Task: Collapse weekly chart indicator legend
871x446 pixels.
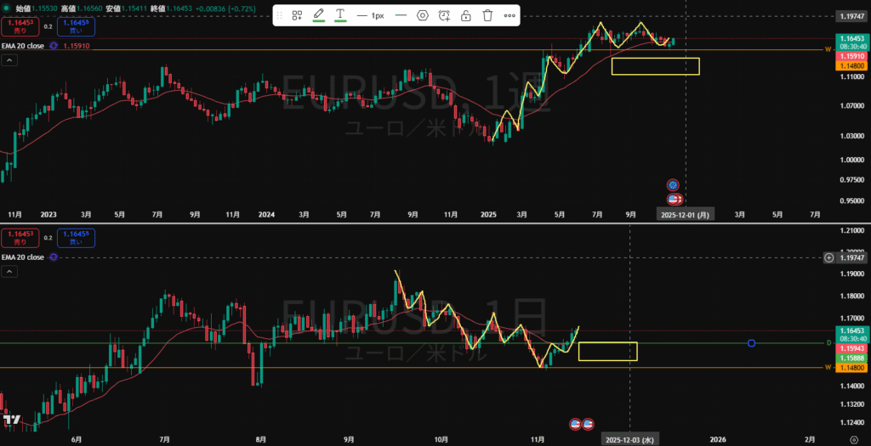Action: click(x=9, y=59)
